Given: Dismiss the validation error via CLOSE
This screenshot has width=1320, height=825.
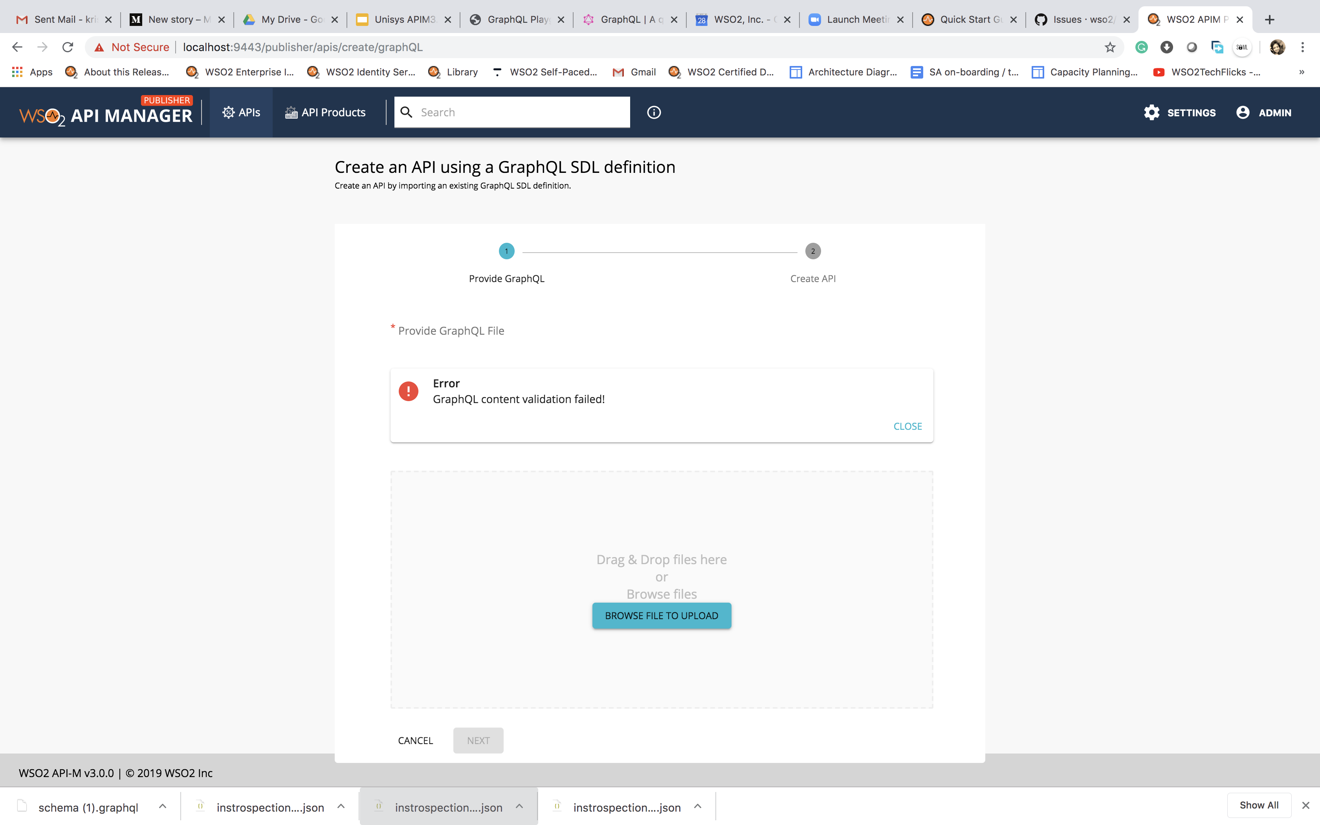Looking at the screenshot, I should point(907,426).
